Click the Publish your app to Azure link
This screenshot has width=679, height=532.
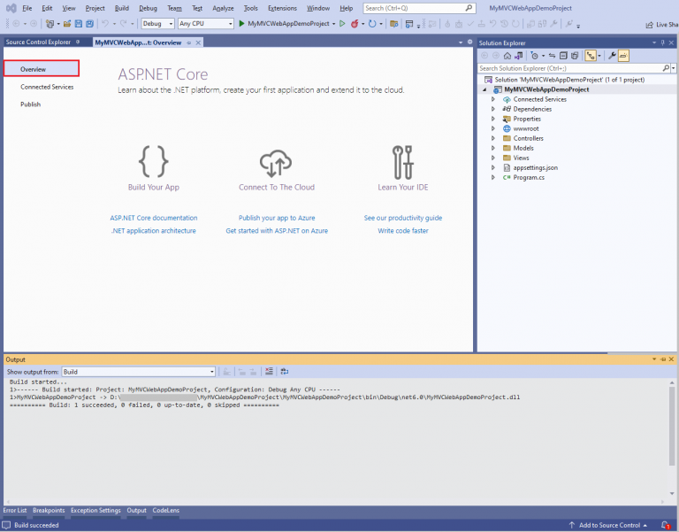tap(276, 218)
